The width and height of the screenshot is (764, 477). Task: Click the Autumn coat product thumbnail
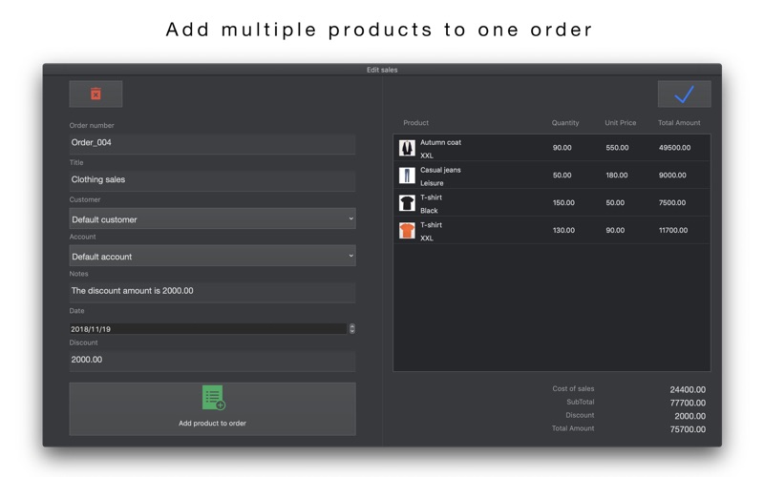(407, 148)
